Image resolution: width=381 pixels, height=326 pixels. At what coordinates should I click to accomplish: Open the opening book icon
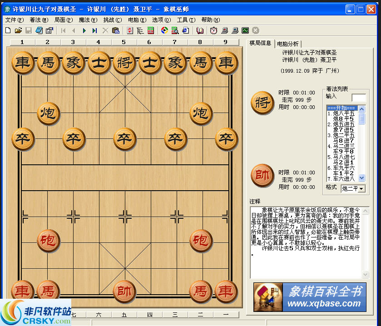tap(200, 30)
